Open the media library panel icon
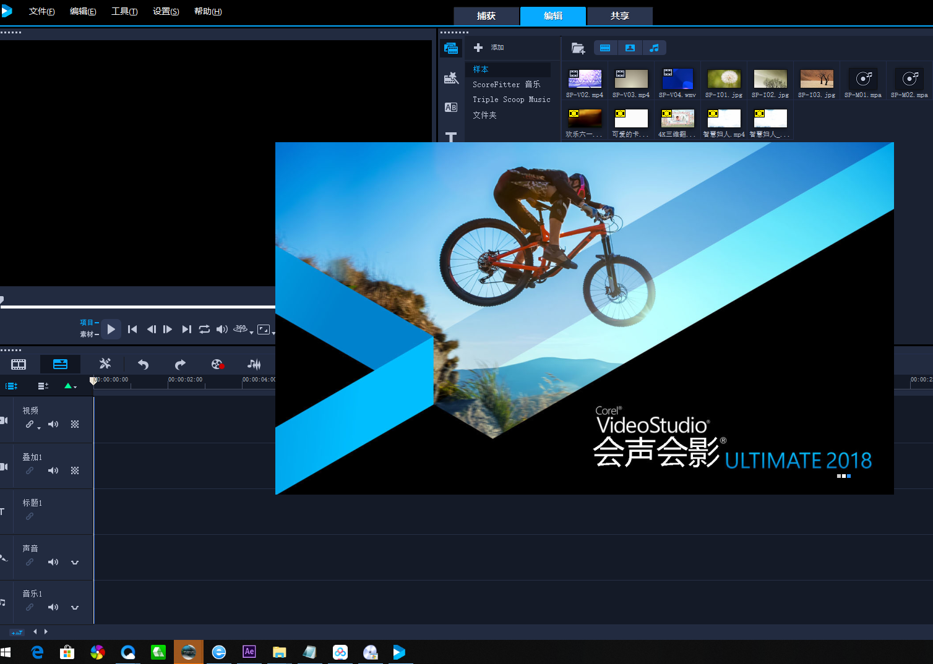 click(451, 48)
